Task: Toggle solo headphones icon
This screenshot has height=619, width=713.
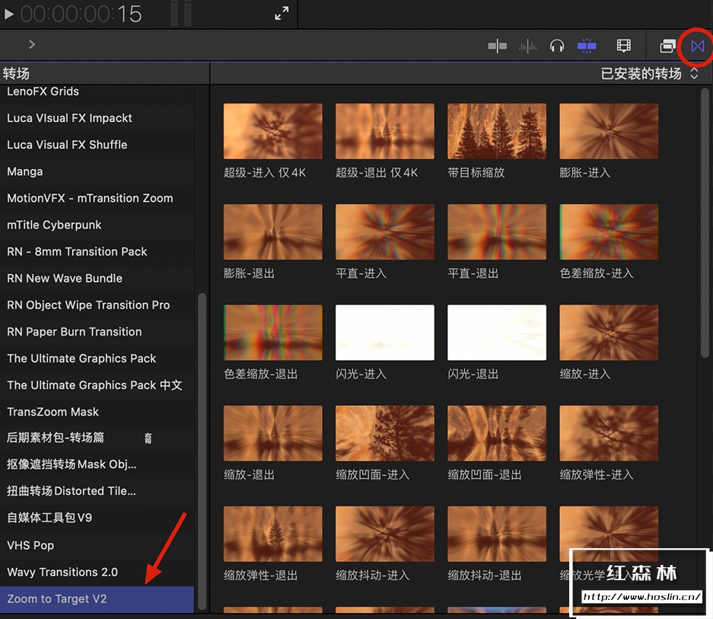Action: coord(557,46)
